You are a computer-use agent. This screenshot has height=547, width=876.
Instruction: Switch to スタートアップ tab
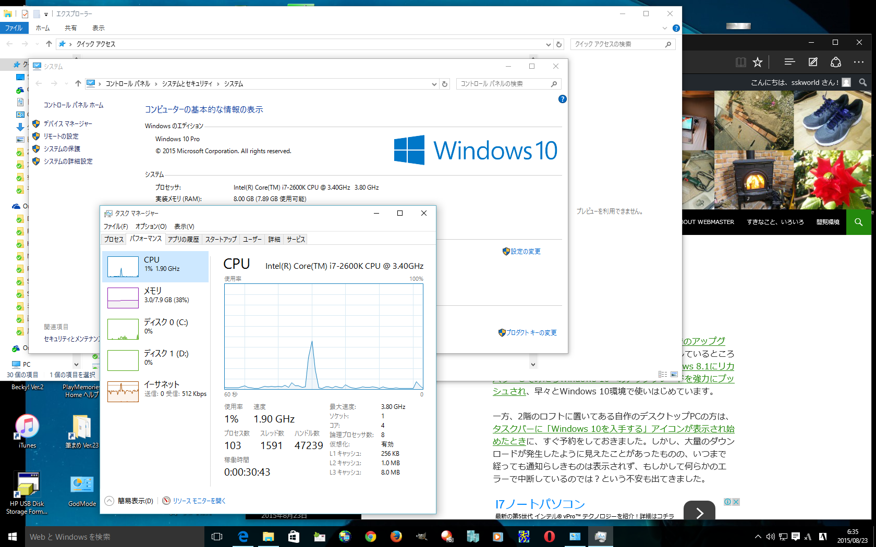tap(221, 239)
